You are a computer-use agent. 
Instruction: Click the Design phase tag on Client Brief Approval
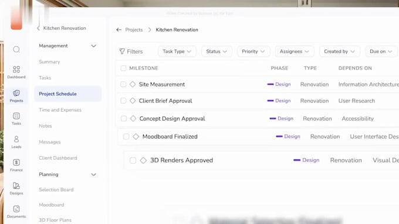coord(279,101)
